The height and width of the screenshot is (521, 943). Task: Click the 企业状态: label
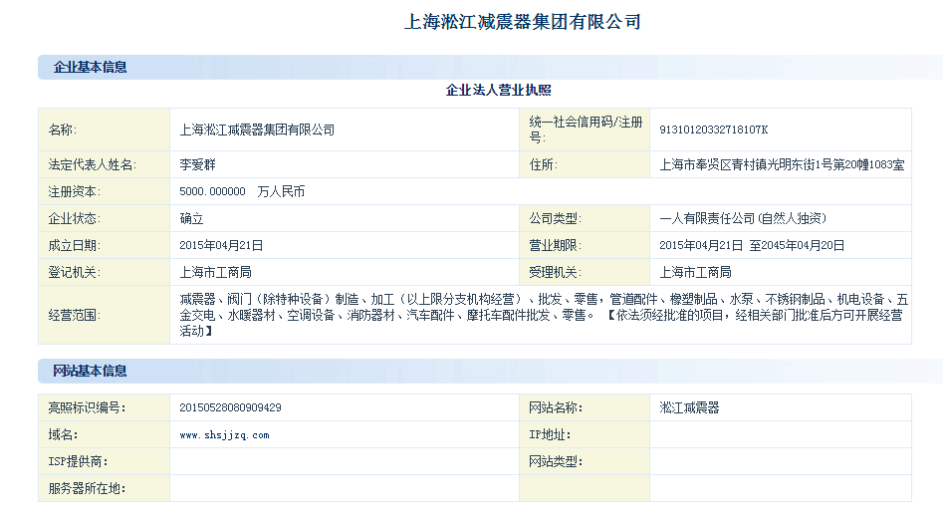coord(75,218)
